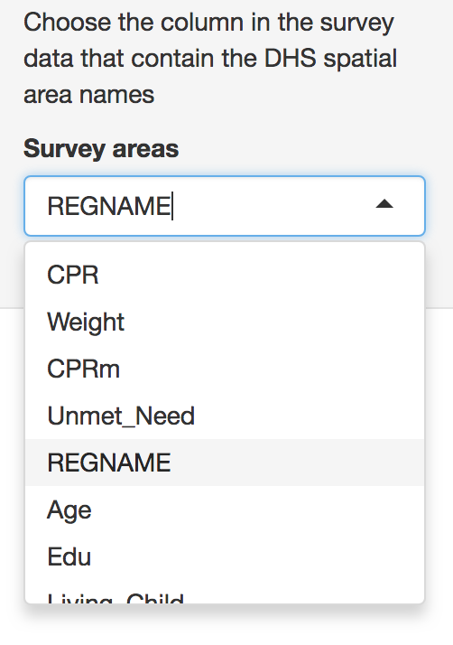The image size is (453, 645).
Task: Select the CPR option
Action: click(x=225, y=275)
